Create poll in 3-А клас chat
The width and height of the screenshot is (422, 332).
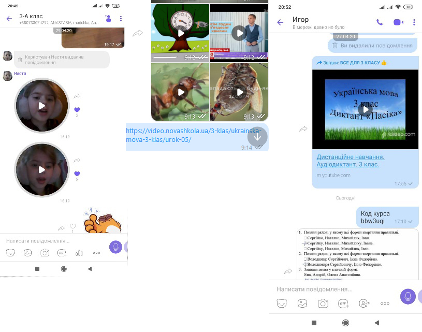[79, 253]
